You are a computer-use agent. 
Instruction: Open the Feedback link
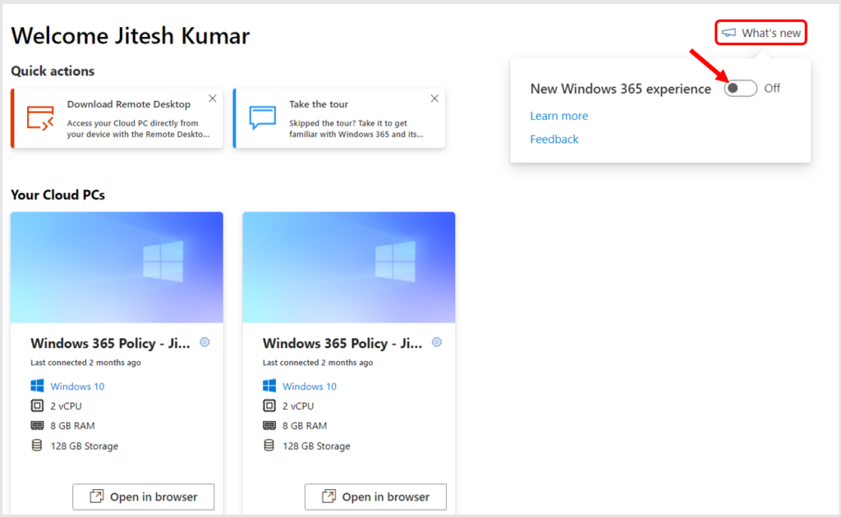pyautogui.click(x=554, y=140)
